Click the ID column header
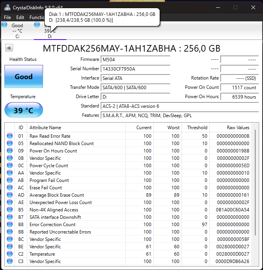The image size is (263, 270). [x=21, y=128]
